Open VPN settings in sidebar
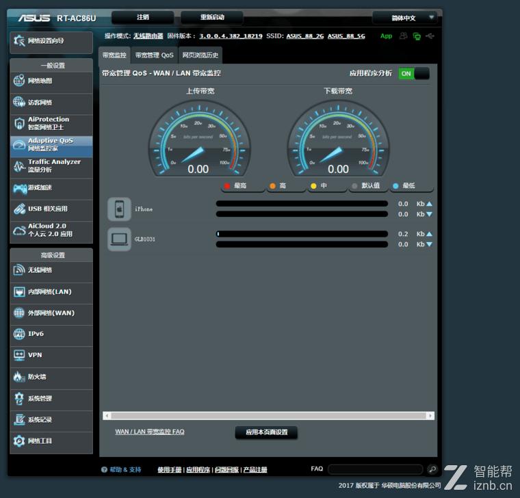Screen dimensions: 520x498 51,356
